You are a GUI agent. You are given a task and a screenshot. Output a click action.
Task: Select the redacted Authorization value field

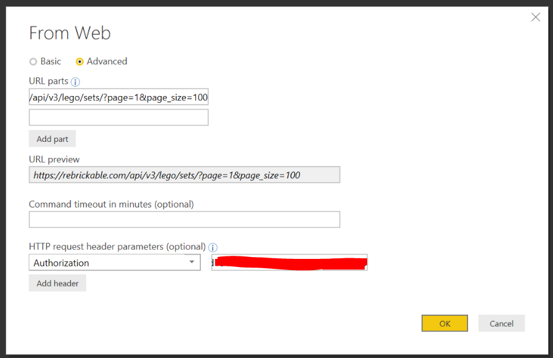(290, 262)
